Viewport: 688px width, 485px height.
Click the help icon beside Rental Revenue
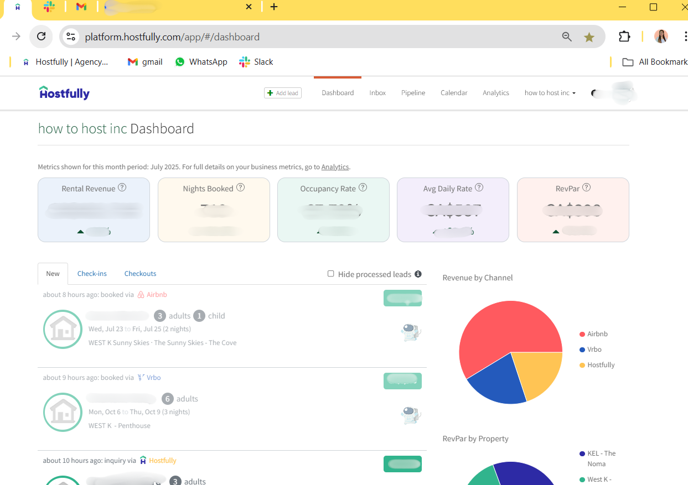click(122, 187)
